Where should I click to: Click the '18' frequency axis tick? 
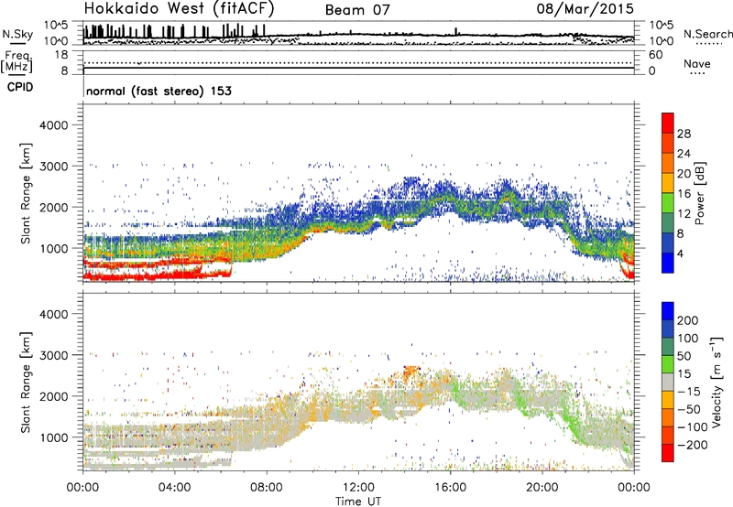click(61, 55)
